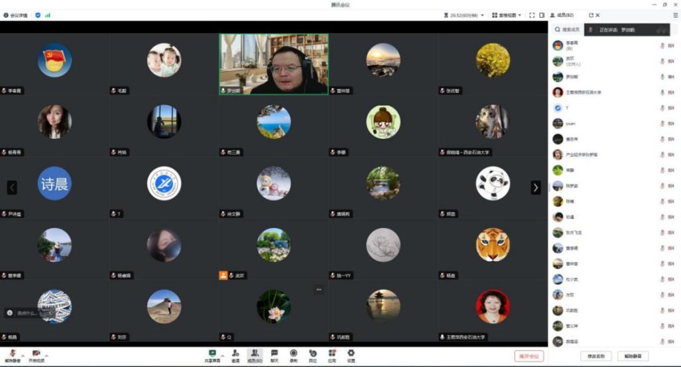The width and height of the screenshot is (681, 367).
Task: Toggle microphone with Unmute button
Action: tap(12, 355)
